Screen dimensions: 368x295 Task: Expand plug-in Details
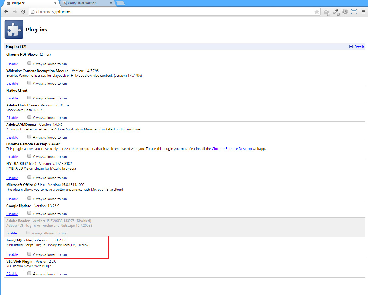tap(357, 47)
